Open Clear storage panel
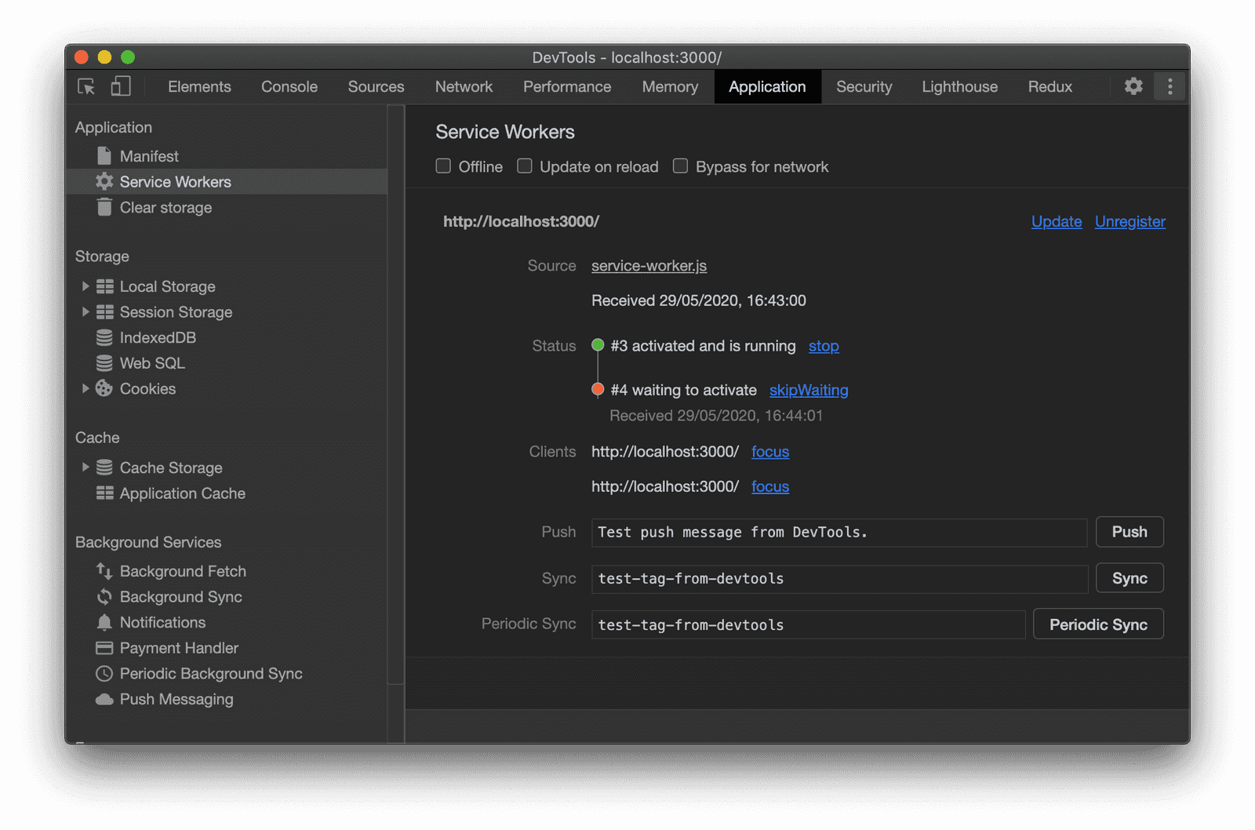The height and width of the screenshot is (830, 1255). coord(166,207)
